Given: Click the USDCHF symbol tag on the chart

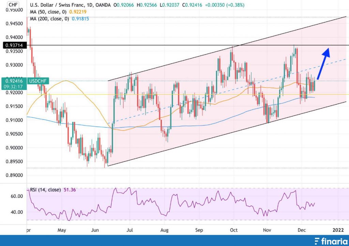Looking at the screenshot, I should coord(38,81).
